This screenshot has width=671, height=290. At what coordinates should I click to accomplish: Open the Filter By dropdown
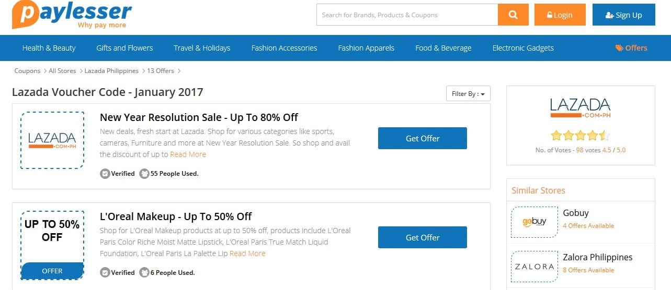[x=468, y=94]
